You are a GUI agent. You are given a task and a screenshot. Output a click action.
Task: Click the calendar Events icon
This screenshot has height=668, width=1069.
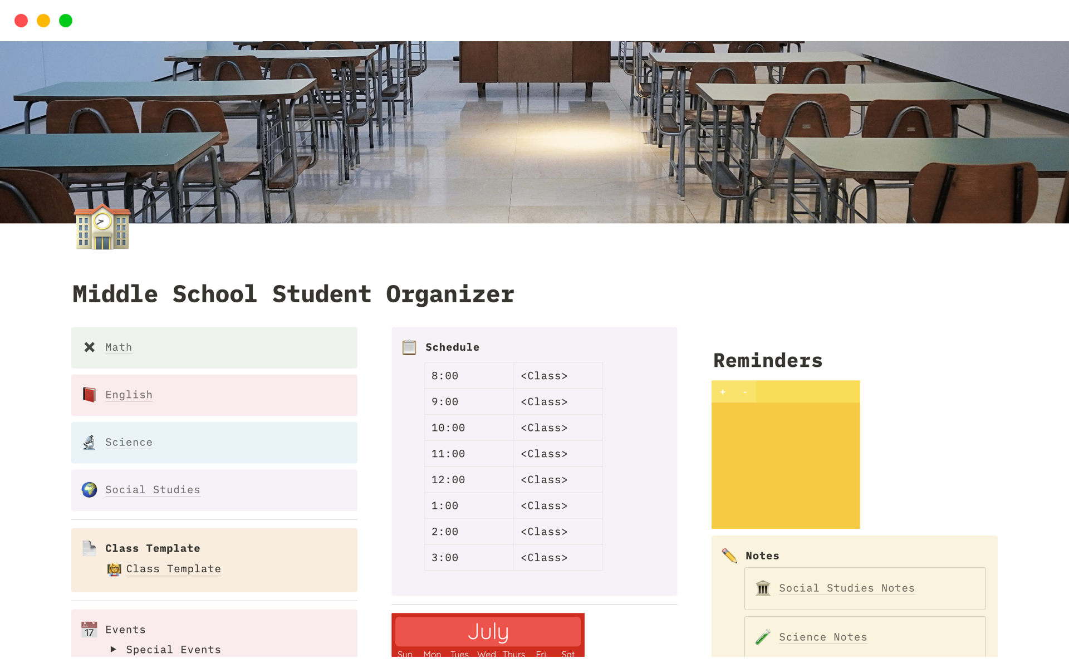point(89,630)
